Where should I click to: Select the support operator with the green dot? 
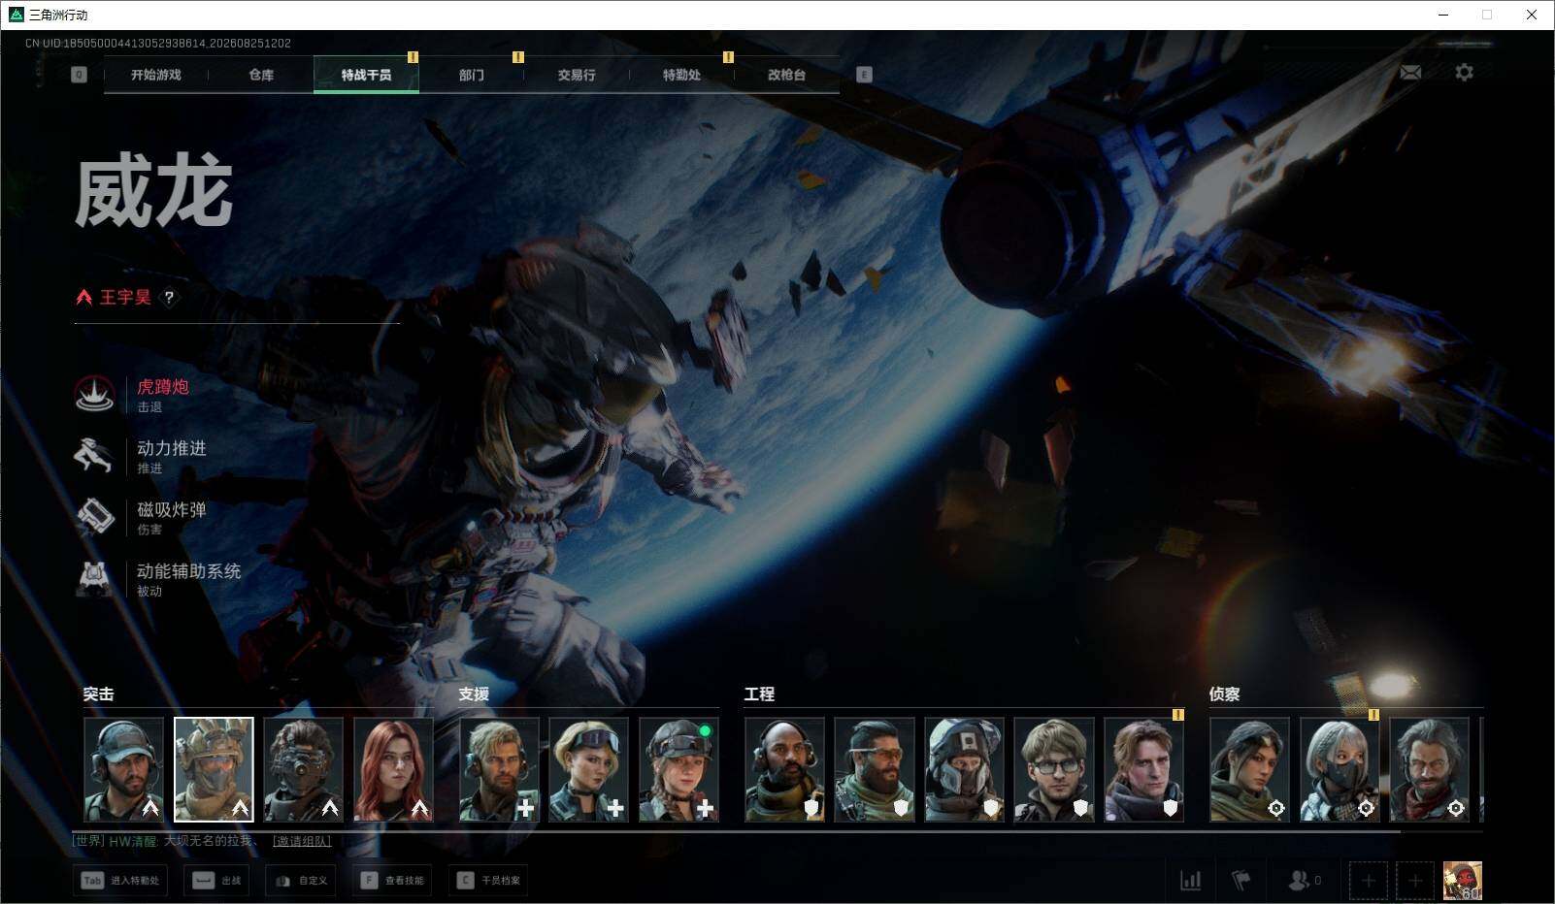[678, 770]
